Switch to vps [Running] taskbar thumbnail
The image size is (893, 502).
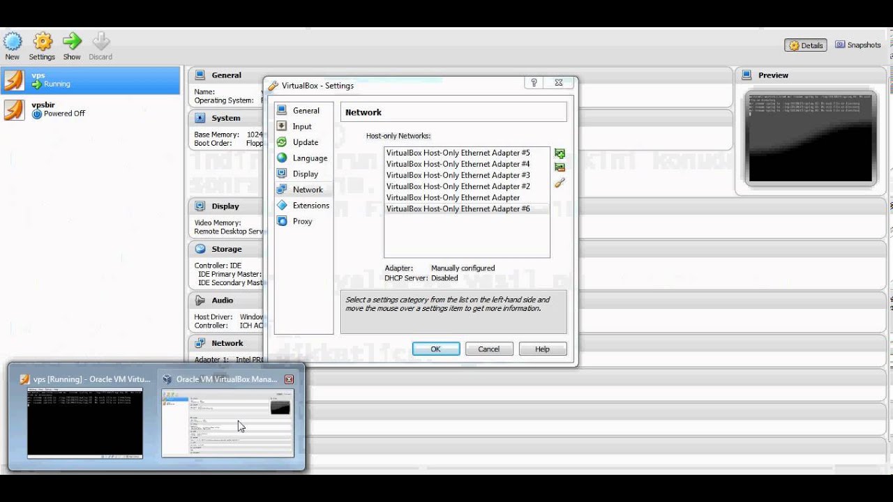[x=85, y=417]
